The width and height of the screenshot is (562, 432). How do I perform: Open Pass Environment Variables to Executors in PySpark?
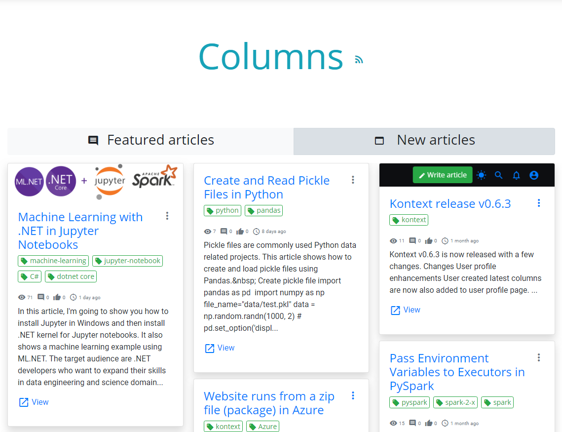(x=457, y=372)
